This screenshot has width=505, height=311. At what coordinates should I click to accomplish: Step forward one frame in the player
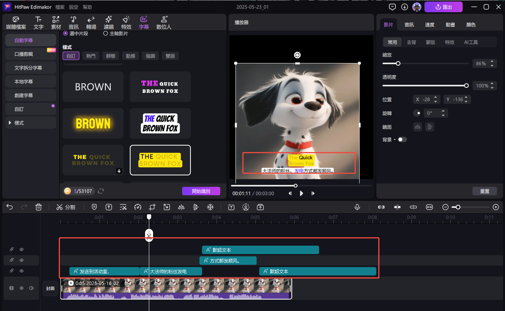(313, 193)
